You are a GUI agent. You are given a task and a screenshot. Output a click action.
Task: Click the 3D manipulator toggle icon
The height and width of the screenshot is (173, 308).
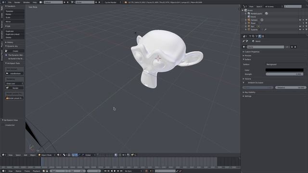[73, 155]
